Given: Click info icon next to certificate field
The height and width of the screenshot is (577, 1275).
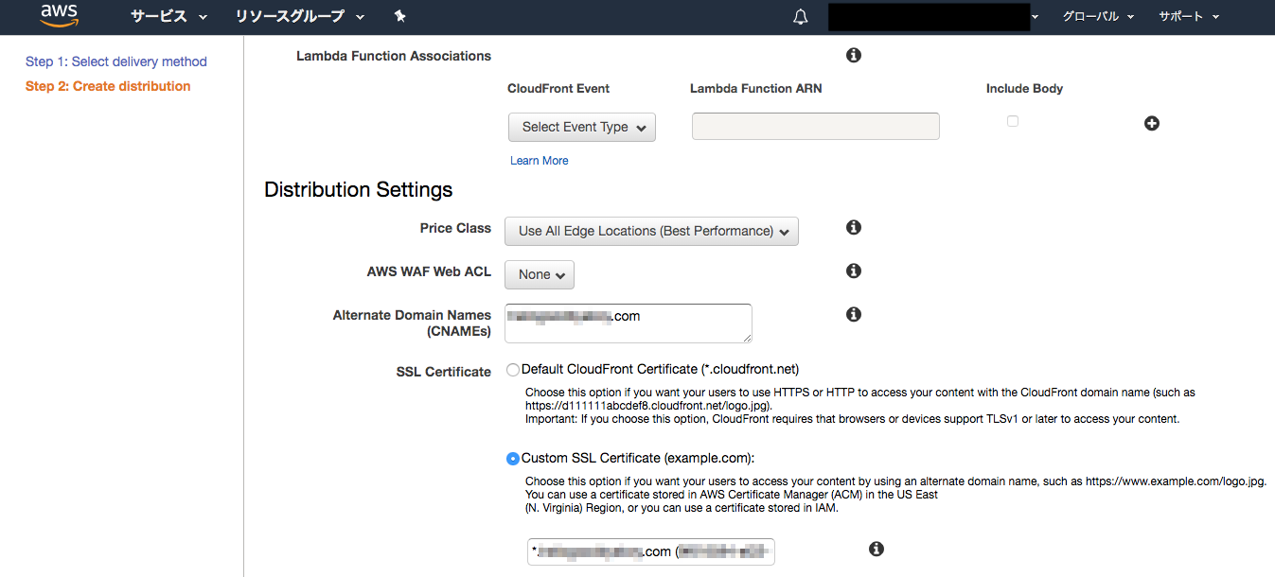Looking at the screenshot, I should (877, 550).
